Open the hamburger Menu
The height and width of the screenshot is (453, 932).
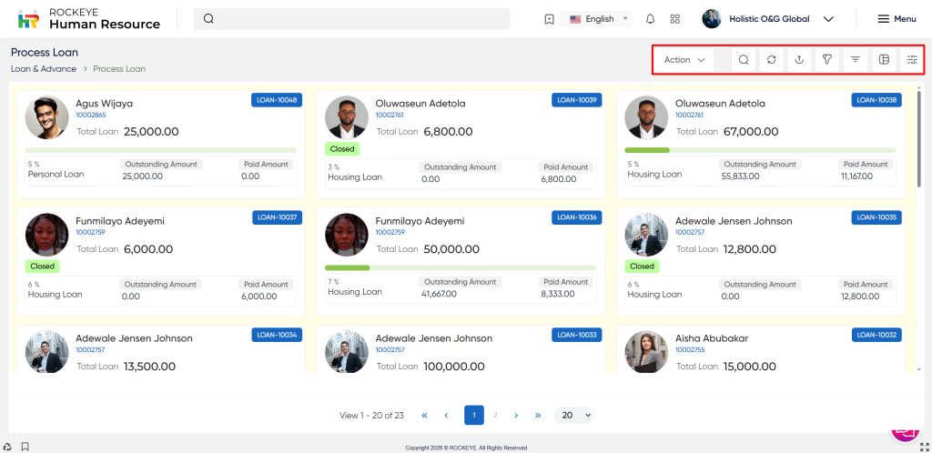(896, 19)
